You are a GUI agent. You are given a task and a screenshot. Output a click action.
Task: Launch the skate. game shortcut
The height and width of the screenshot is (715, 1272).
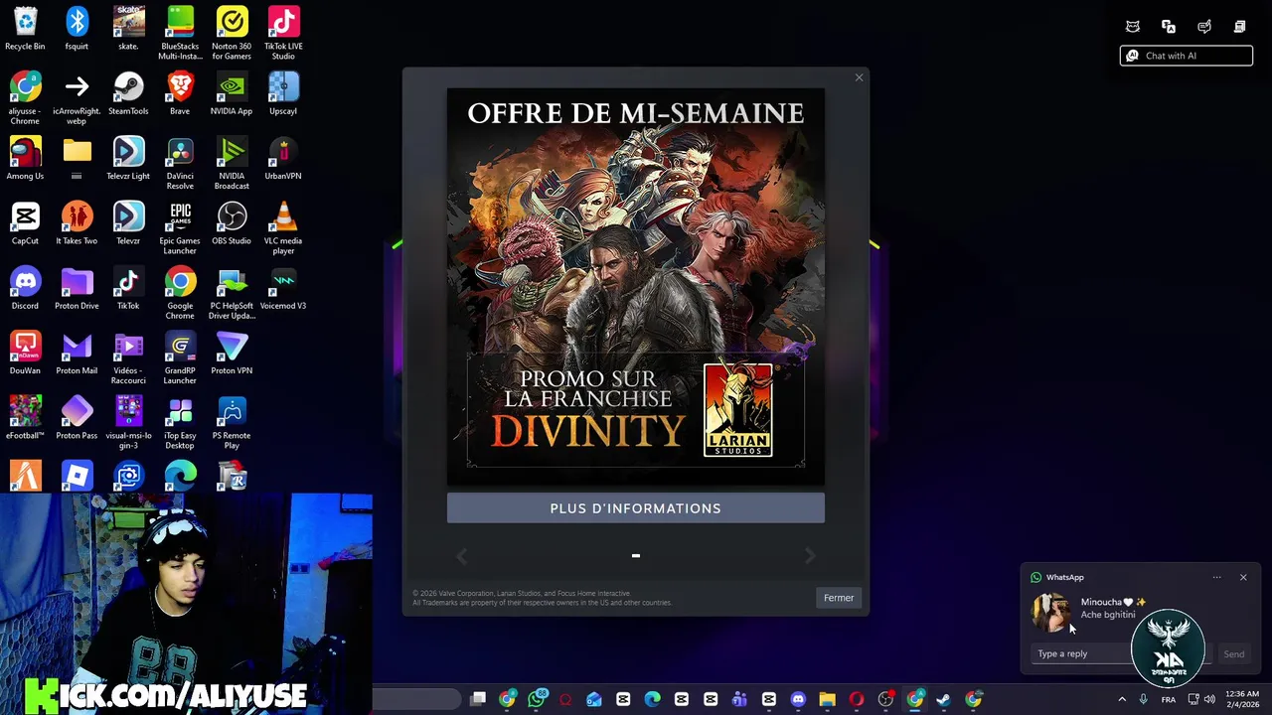click(x=128, y=28)
